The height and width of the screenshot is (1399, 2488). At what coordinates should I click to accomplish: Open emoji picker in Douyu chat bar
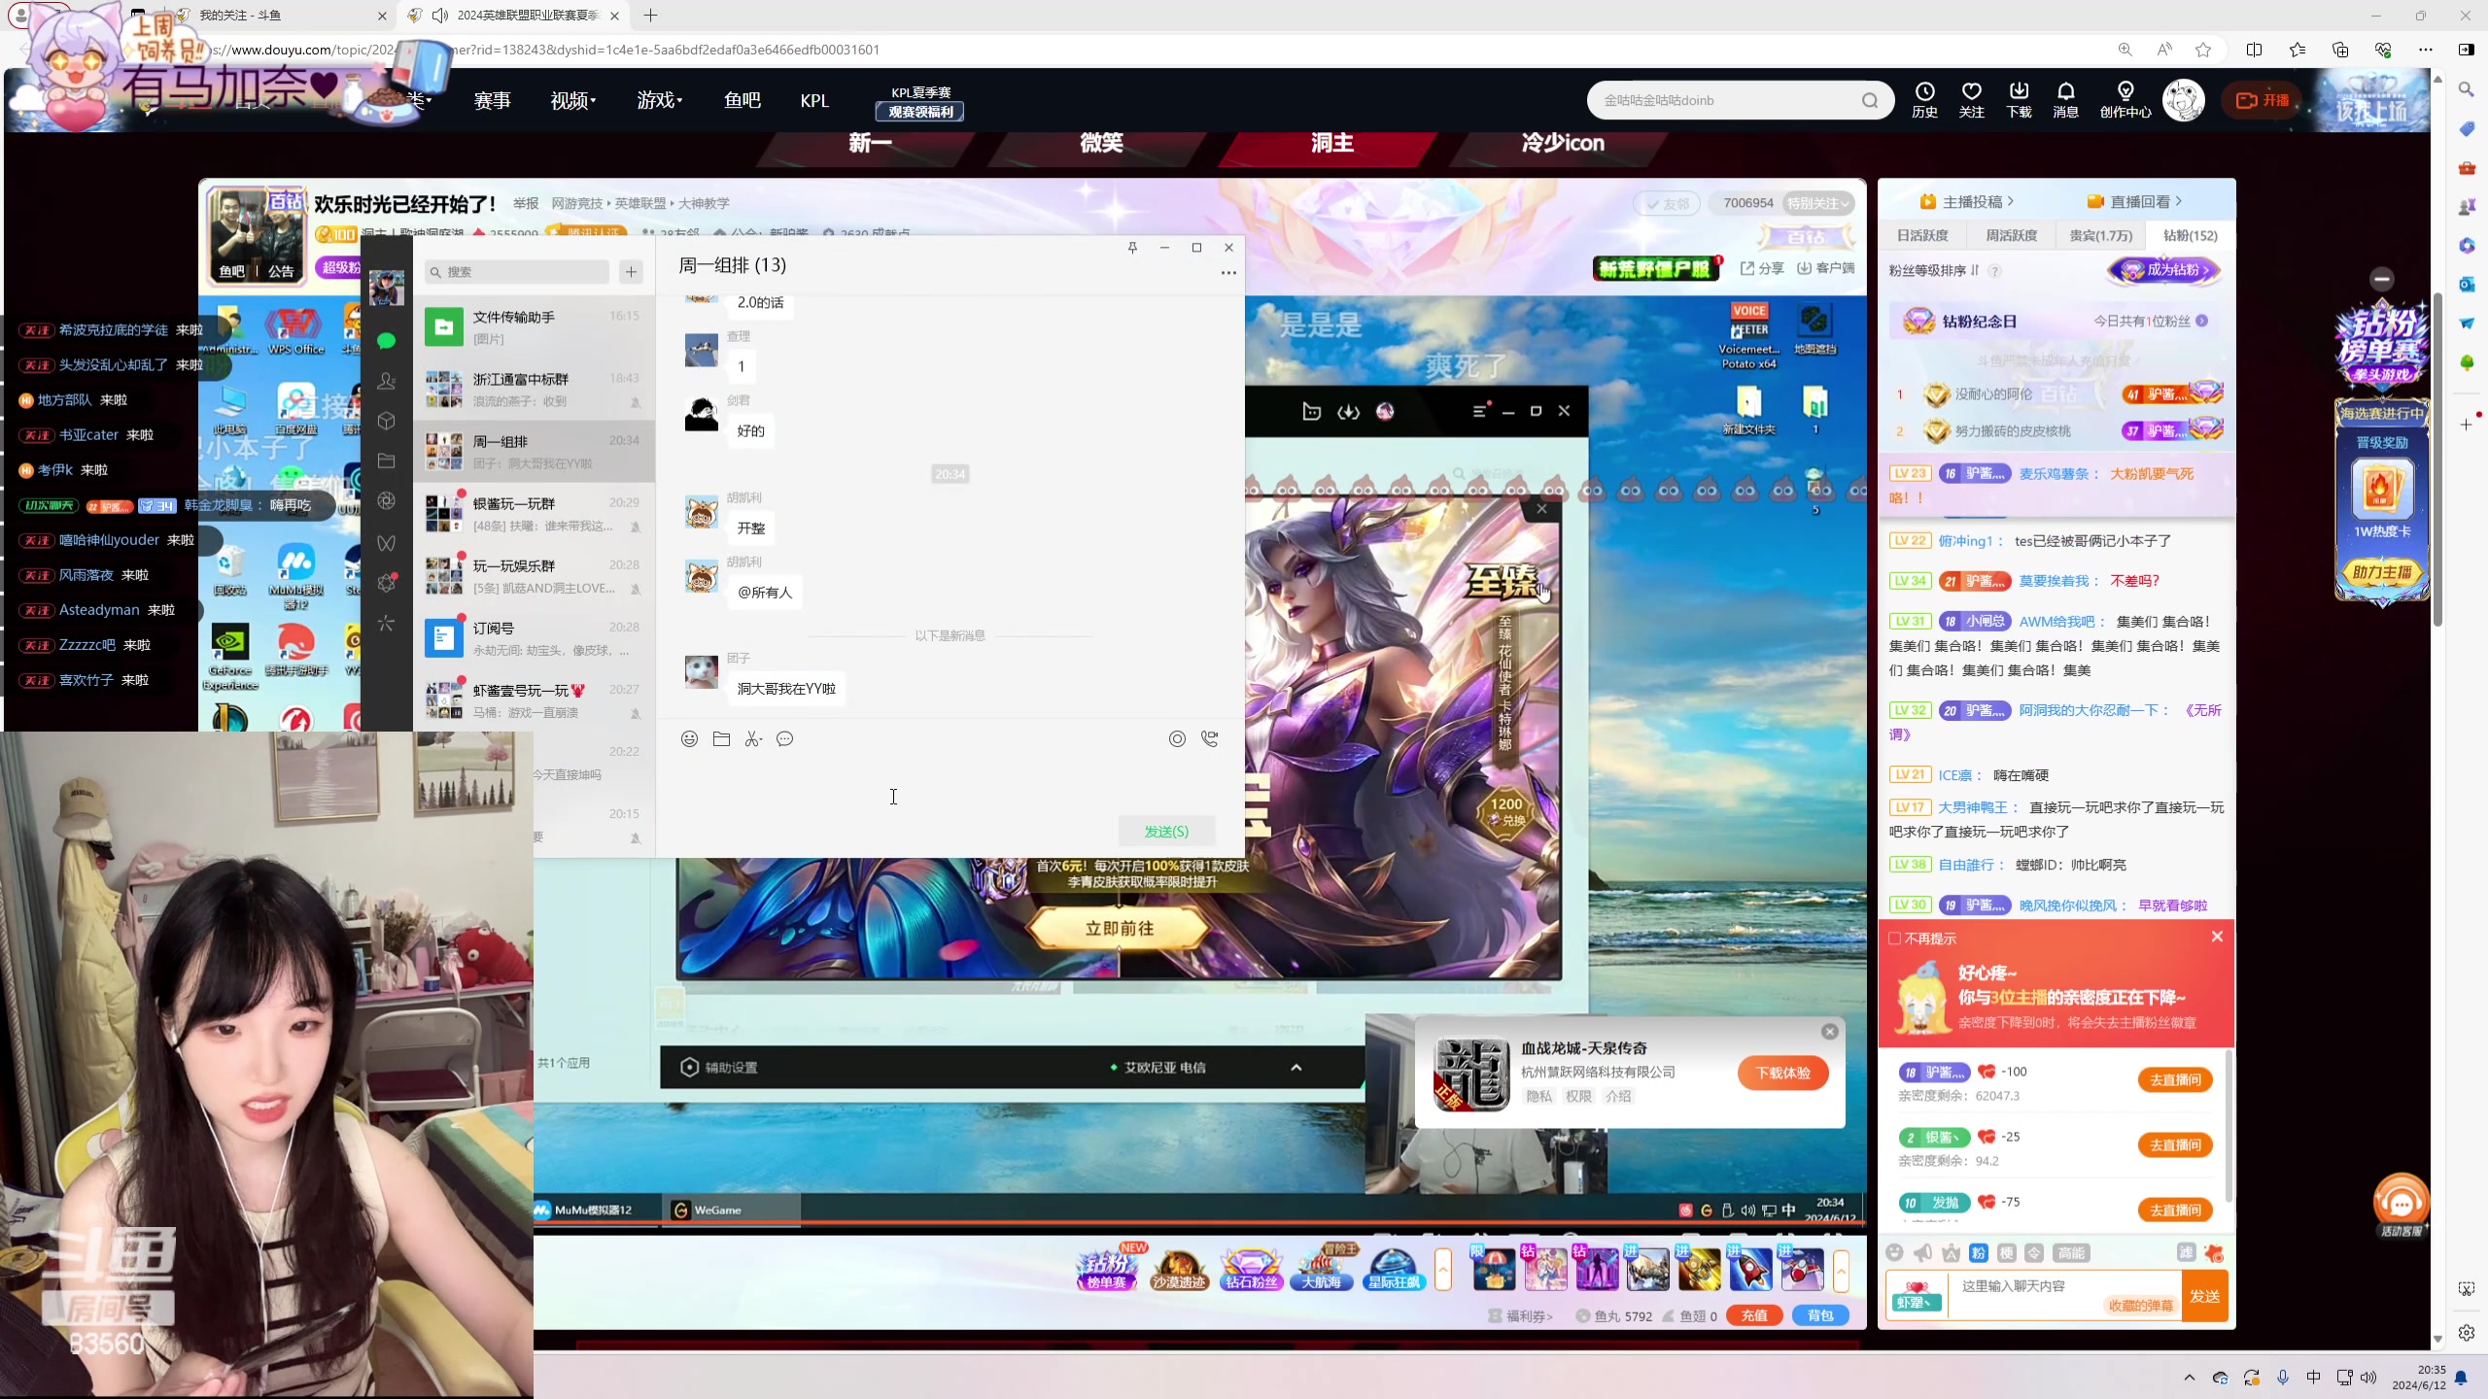(1894, 1253)
